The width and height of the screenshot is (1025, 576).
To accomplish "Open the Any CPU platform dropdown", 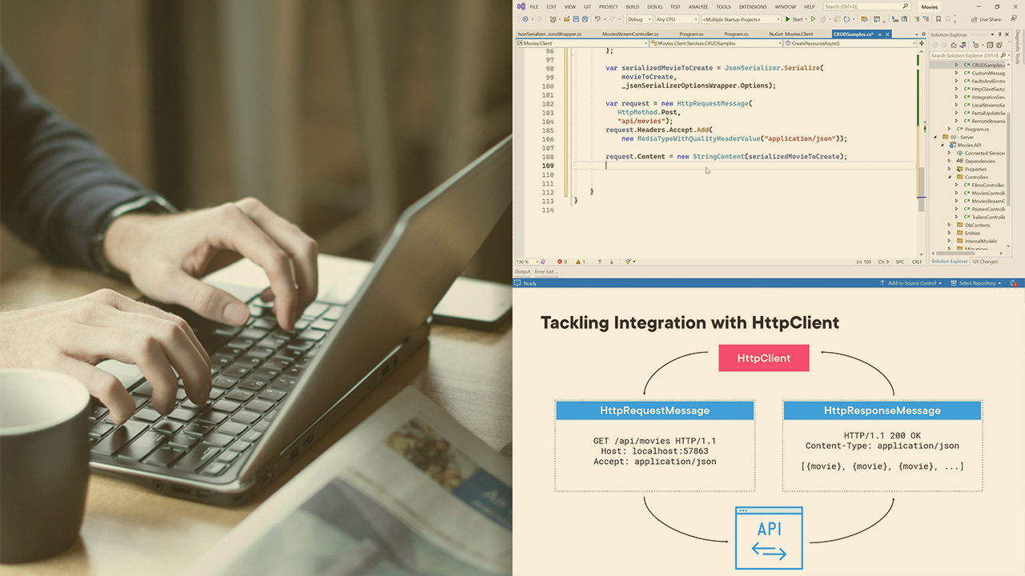I will point(677,19).
